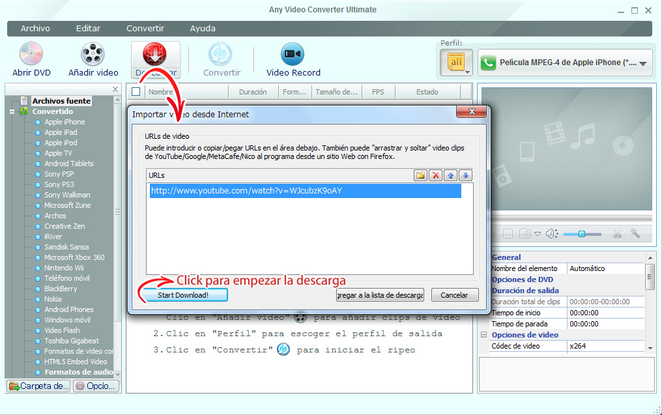
Task: Select Apple iPhone in converted tree
Action: (x=65, y=122)
